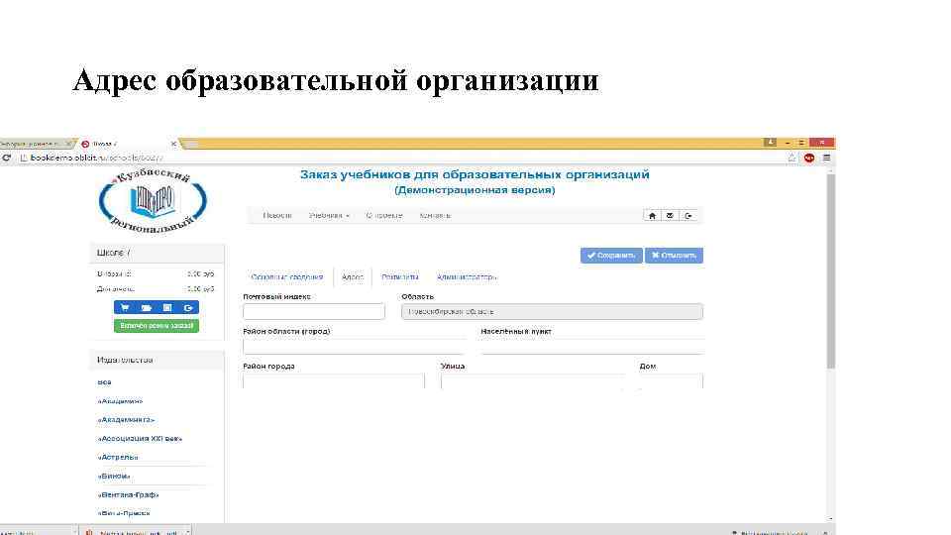Open the shopping cart icon in sidebar
951x535 pixels.
125,307
